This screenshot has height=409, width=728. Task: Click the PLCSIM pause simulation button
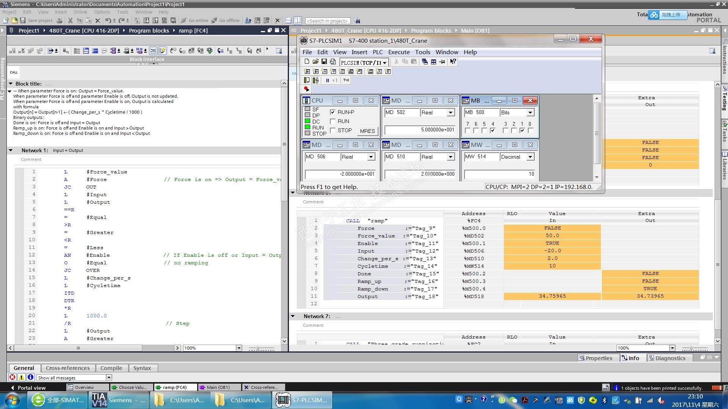click(x=327, y=80)
